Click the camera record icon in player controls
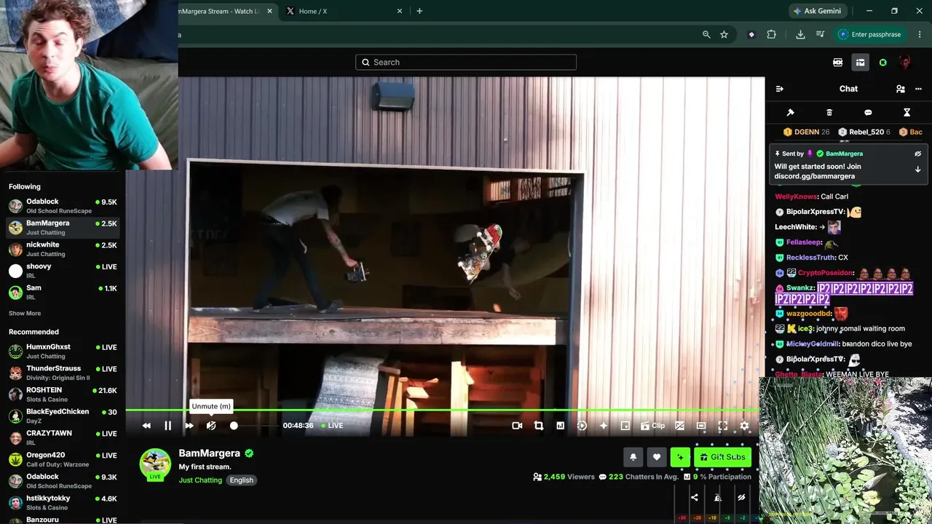 click(x=517, y=426)
